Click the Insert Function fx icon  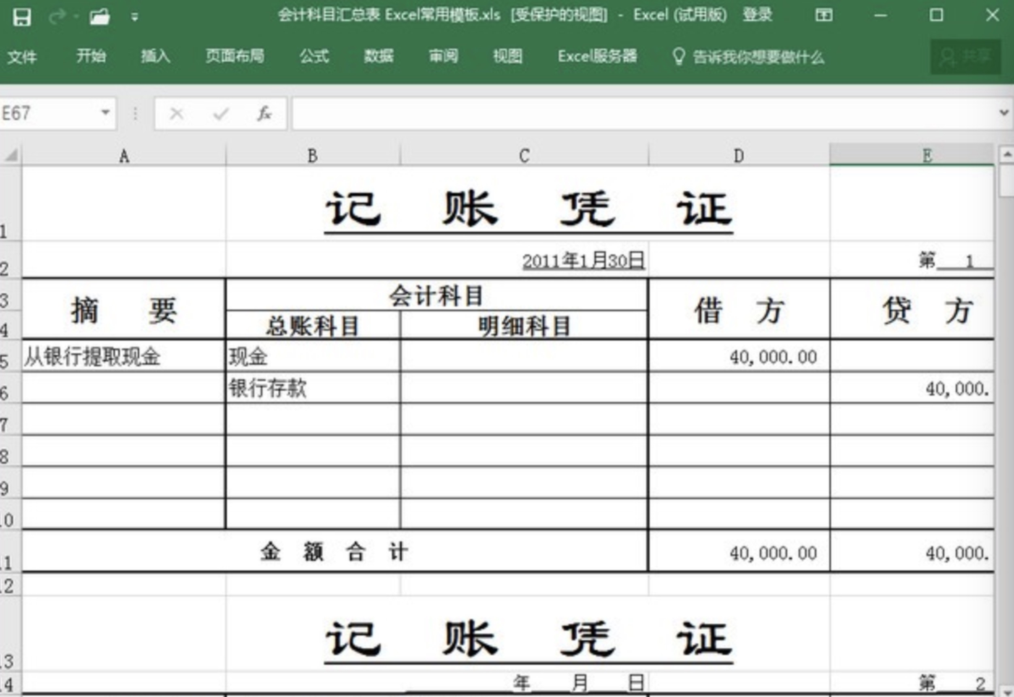click(264, 114)
